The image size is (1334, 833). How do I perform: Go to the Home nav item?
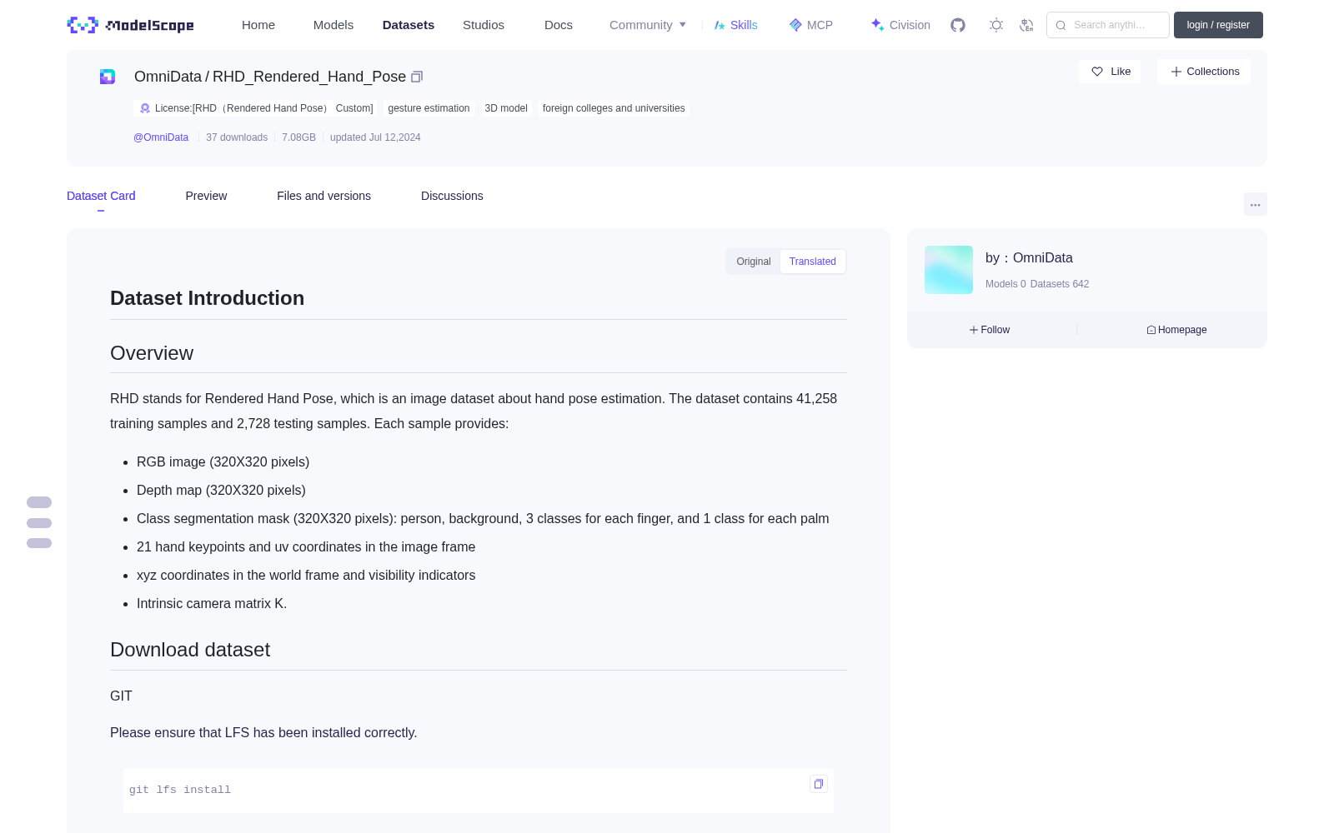click(x=258, y=25)
